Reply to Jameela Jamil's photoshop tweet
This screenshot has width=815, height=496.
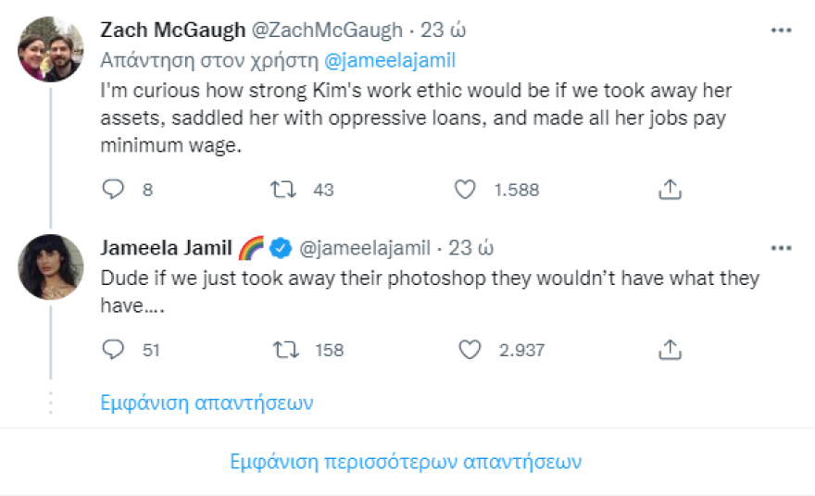[113, 350]
